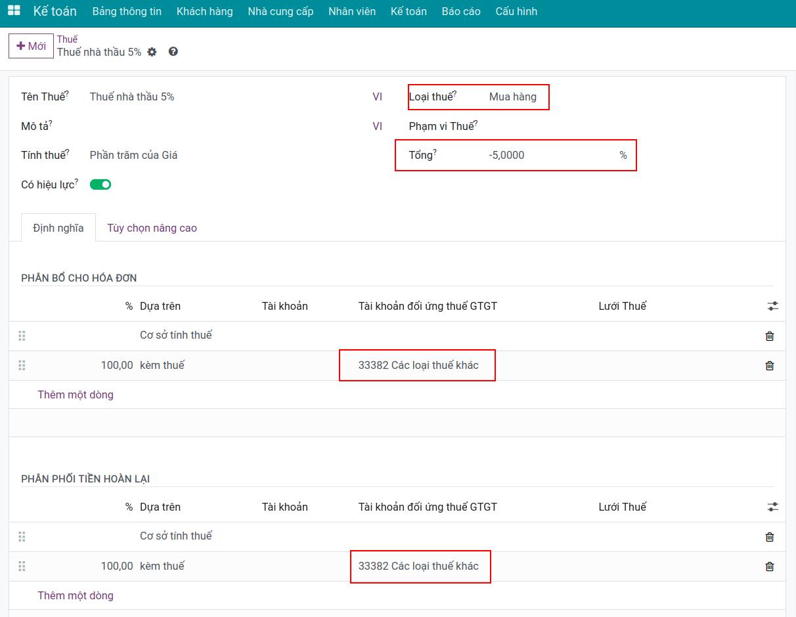Image resolution: width=796 pixels, height=617 pixels.
Task: Open the Cấu hình menu
Action: (x=516, y=11)
